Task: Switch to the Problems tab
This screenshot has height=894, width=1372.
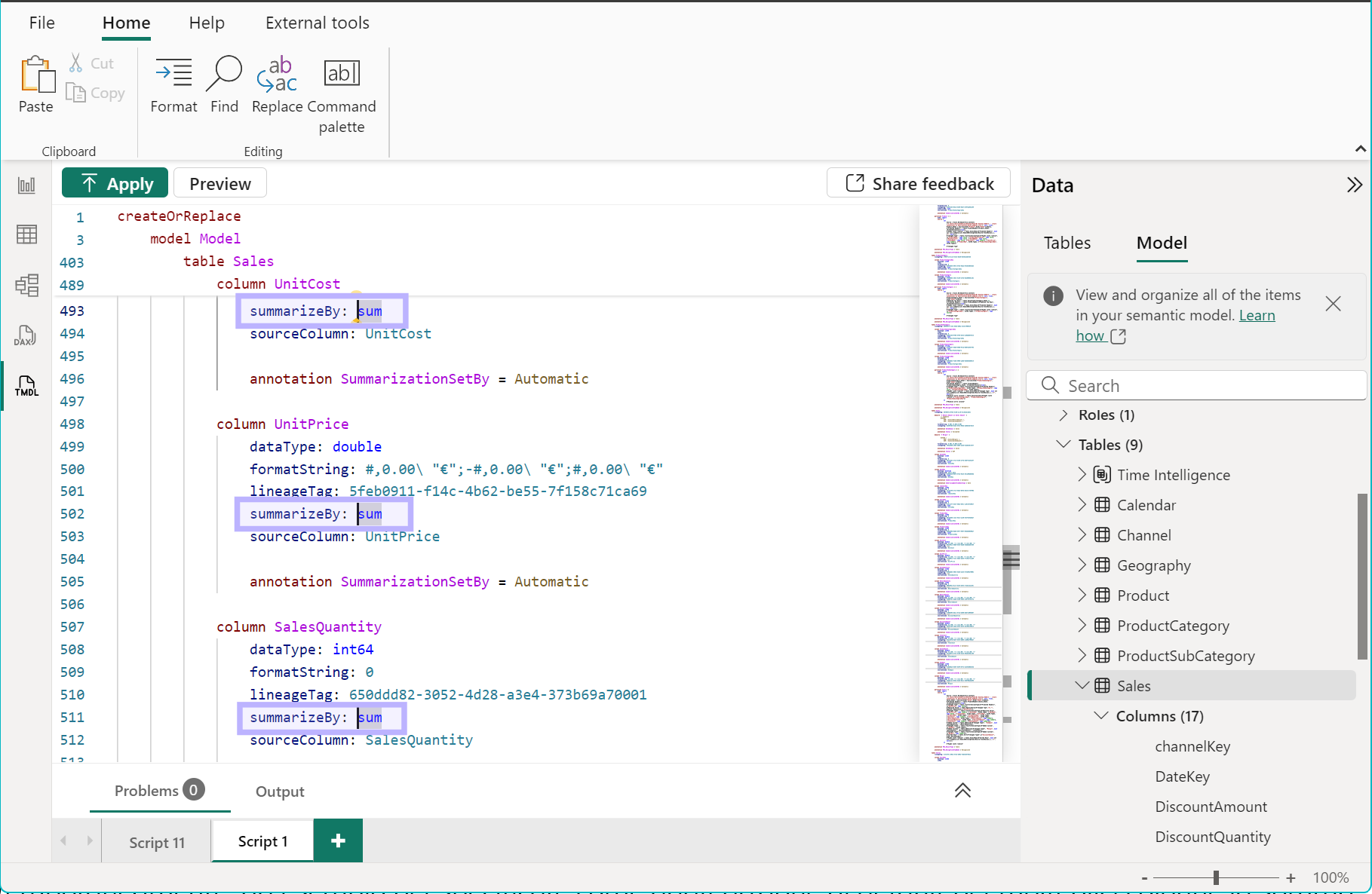Action: pos(159,790)
